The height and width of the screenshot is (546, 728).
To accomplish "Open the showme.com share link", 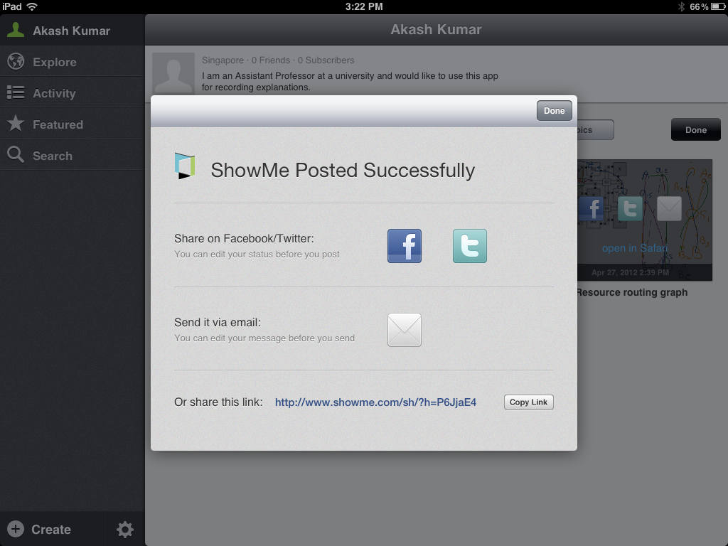I will 375,402.
